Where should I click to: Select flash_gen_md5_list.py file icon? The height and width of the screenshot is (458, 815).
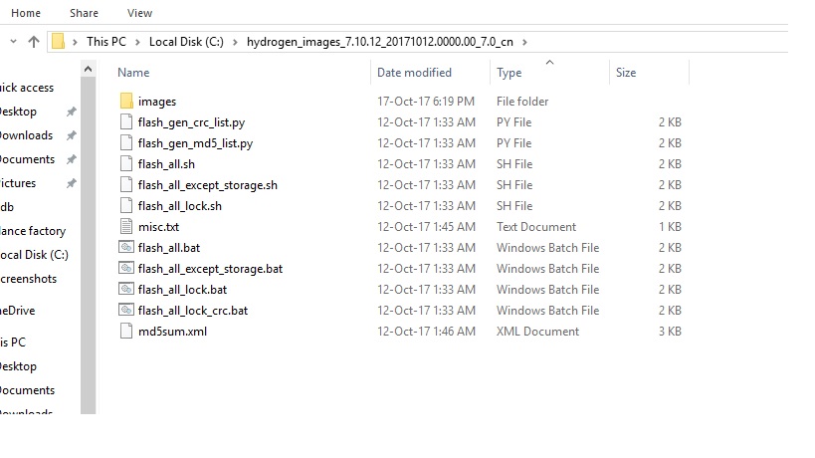[126, 143]
